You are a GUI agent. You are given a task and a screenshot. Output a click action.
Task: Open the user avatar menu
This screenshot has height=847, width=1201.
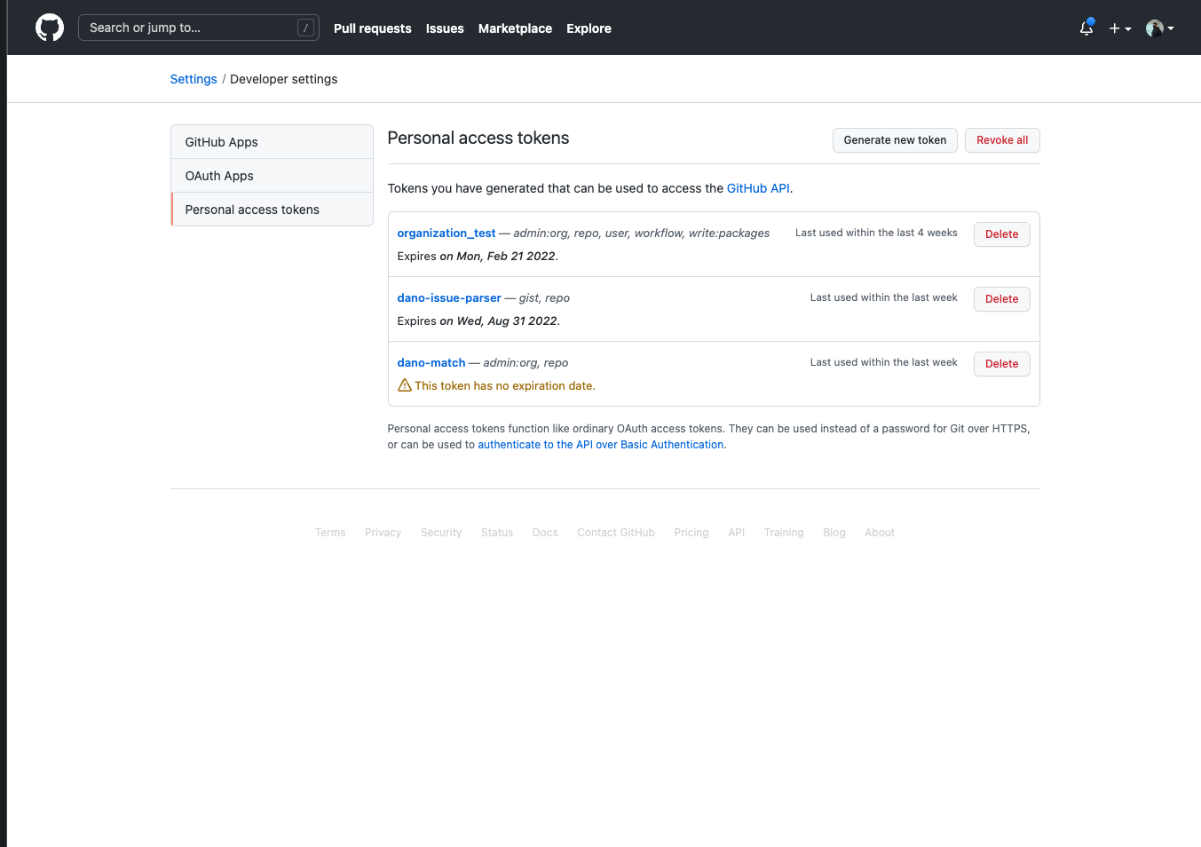(1159, 28)
